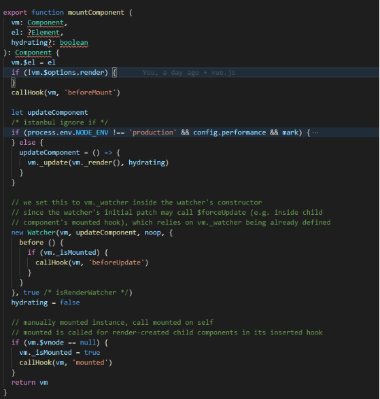
Task: Click 'config.performance' in the condition
Action: (x=229, y=133)
